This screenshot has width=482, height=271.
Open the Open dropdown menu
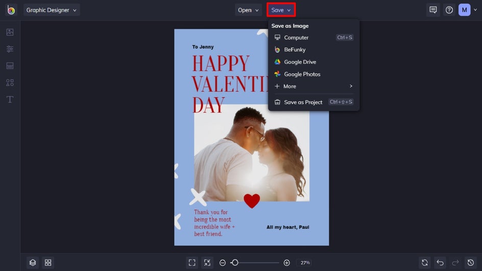coord(248,10)
